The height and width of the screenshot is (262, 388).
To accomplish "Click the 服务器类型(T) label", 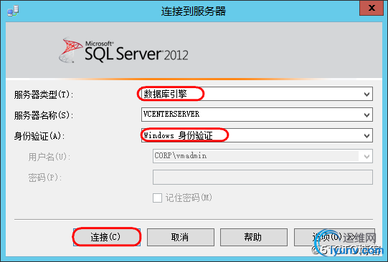I will (44, 94).
